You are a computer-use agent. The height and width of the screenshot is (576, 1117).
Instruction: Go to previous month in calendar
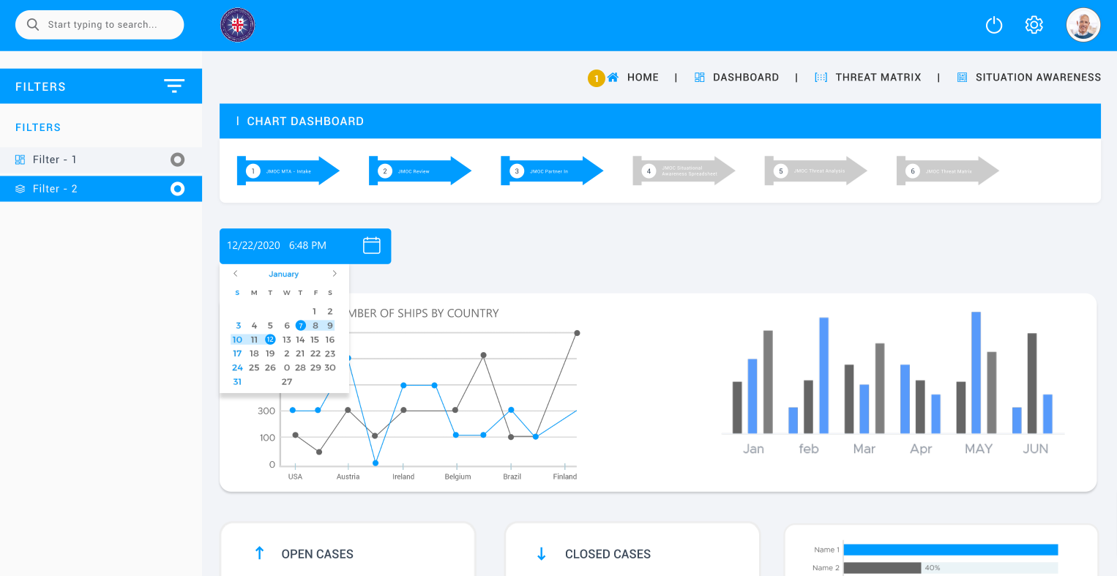236,274
